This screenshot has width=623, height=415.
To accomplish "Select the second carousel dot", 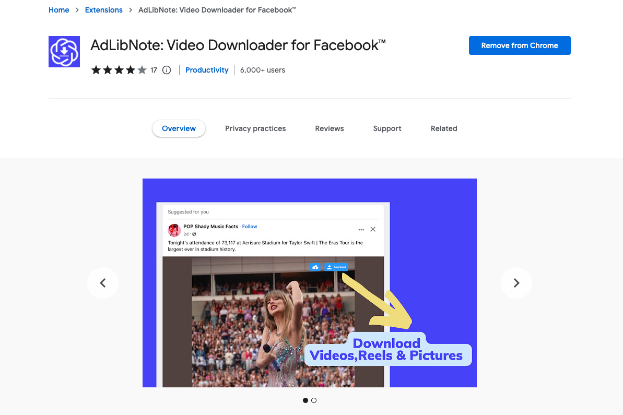I will pos(314,400).
